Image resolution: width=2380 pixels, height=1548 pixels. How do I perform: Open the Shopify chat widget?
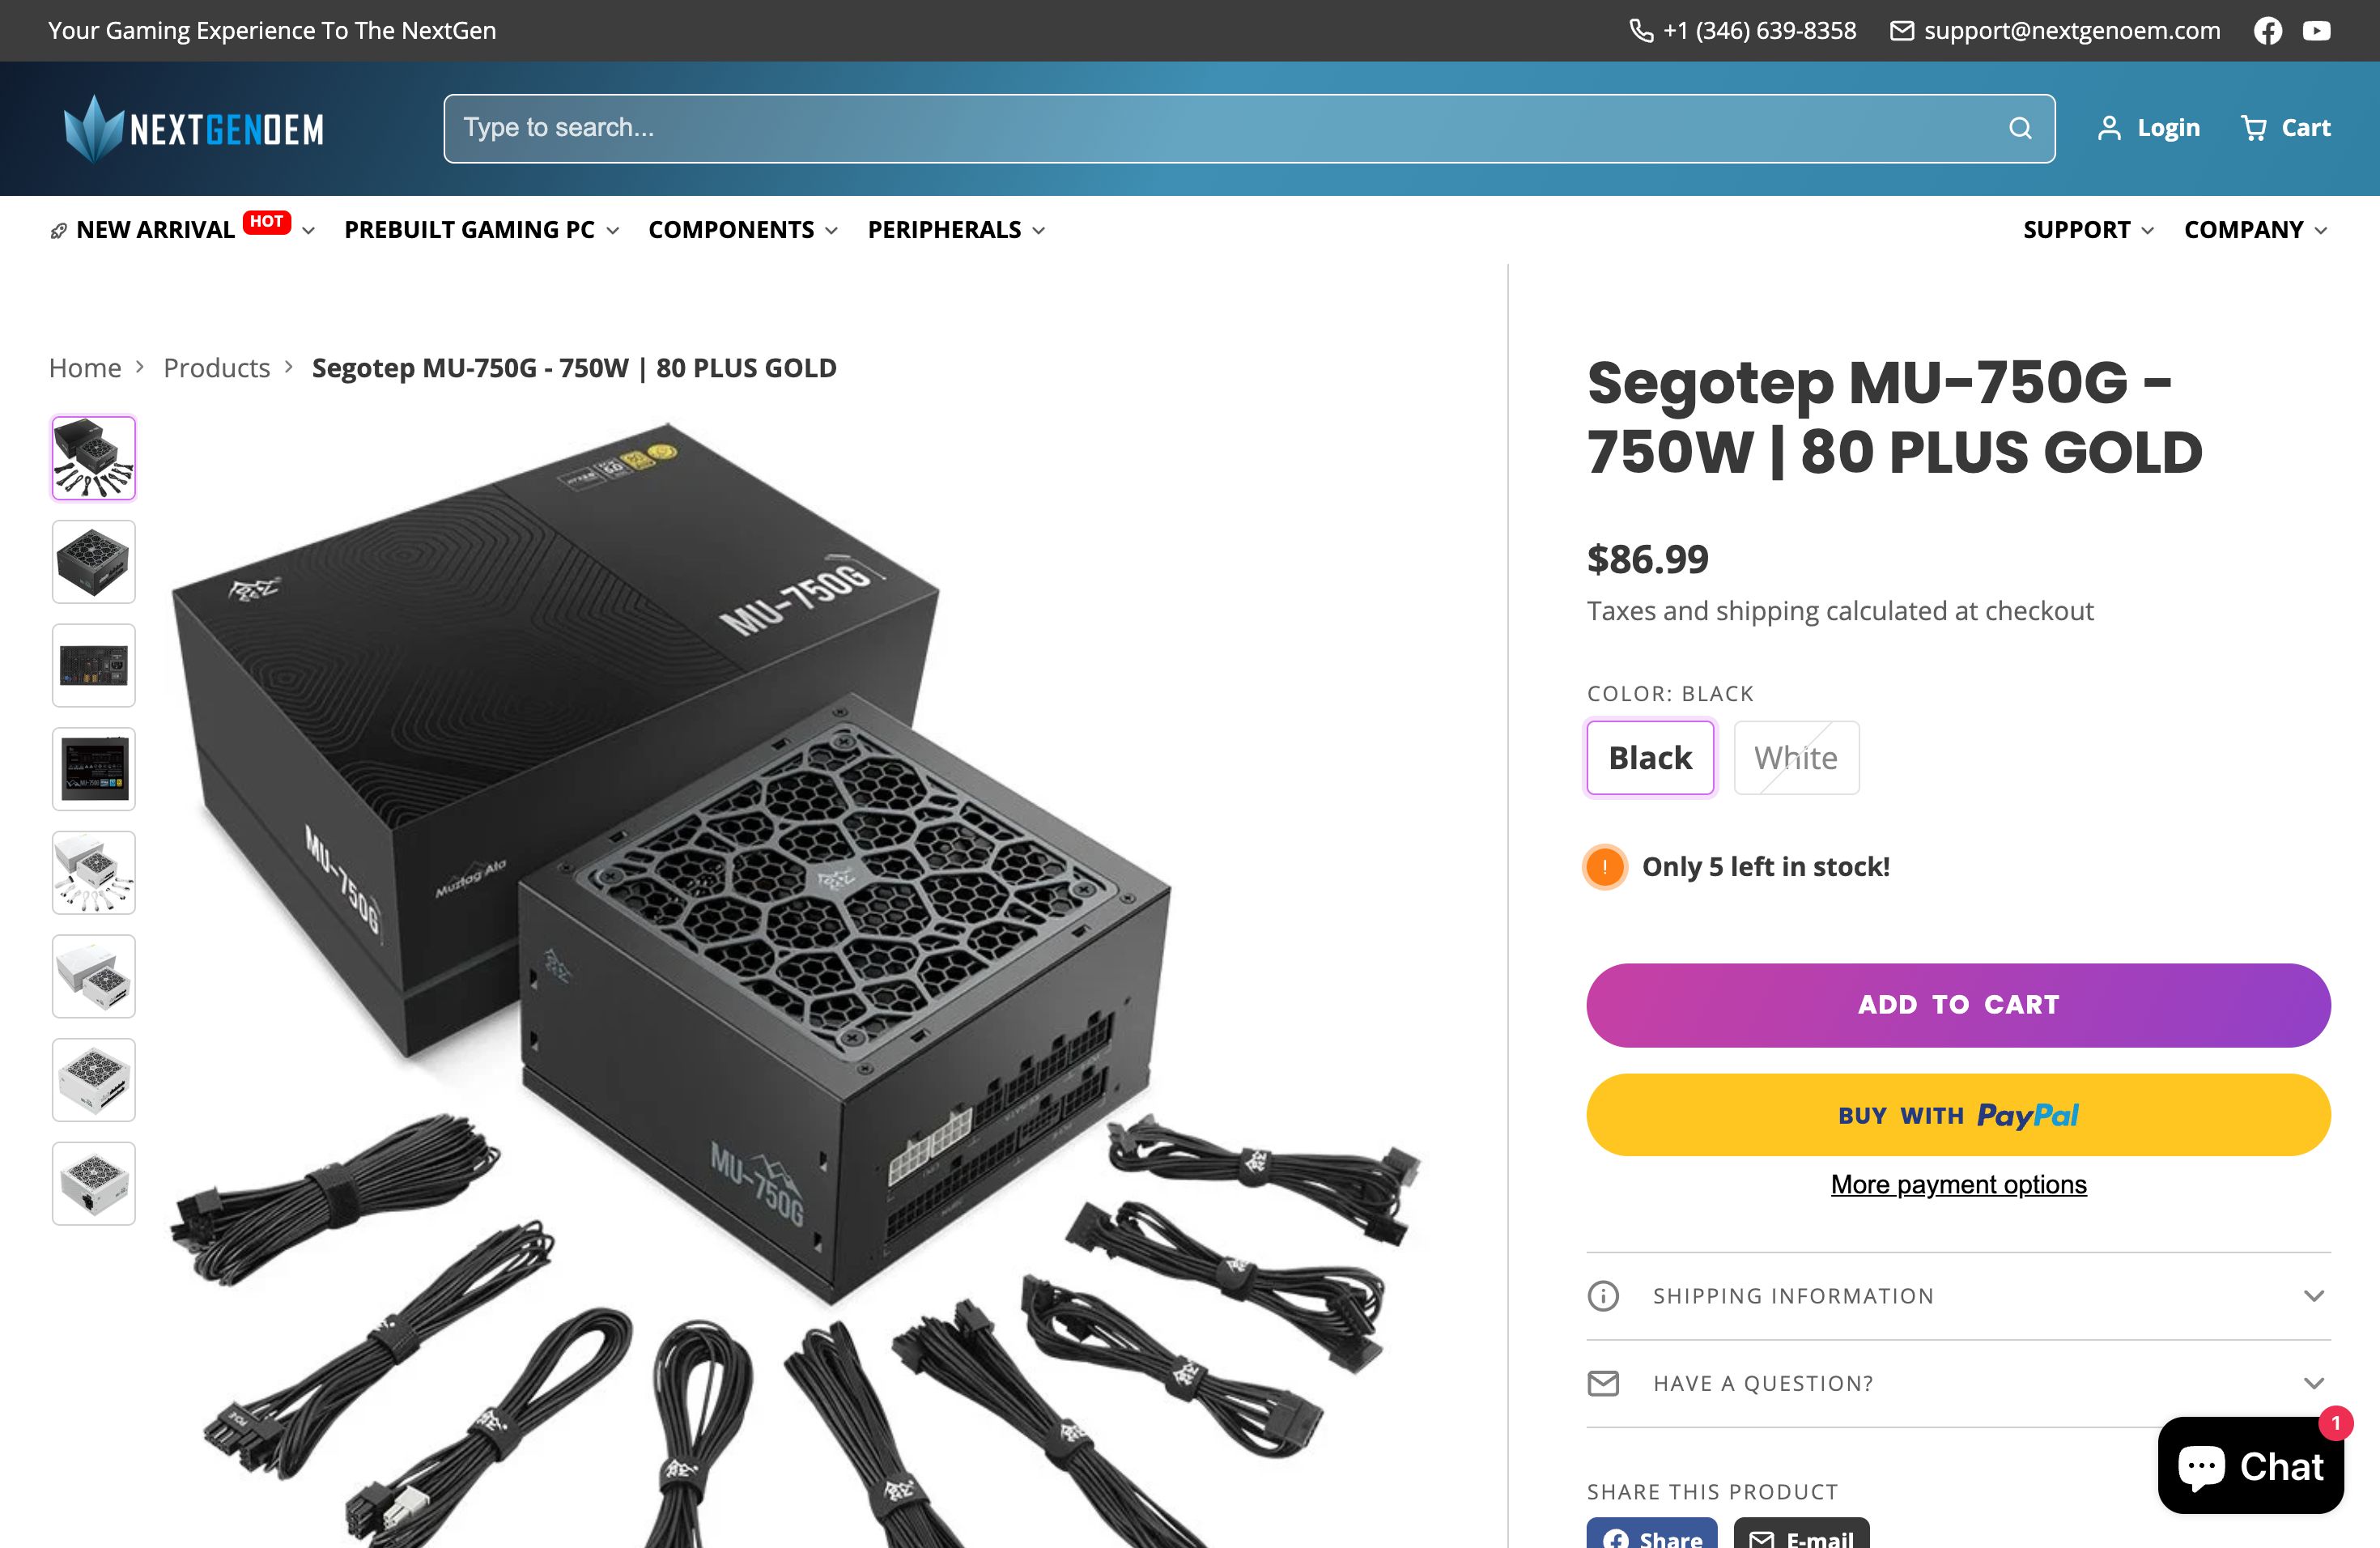pos(2250,1466)
